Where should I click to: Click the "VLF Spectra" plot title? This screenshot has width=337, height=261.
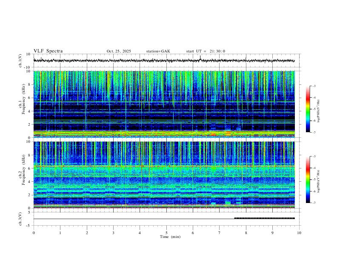(x=48, y=51)
